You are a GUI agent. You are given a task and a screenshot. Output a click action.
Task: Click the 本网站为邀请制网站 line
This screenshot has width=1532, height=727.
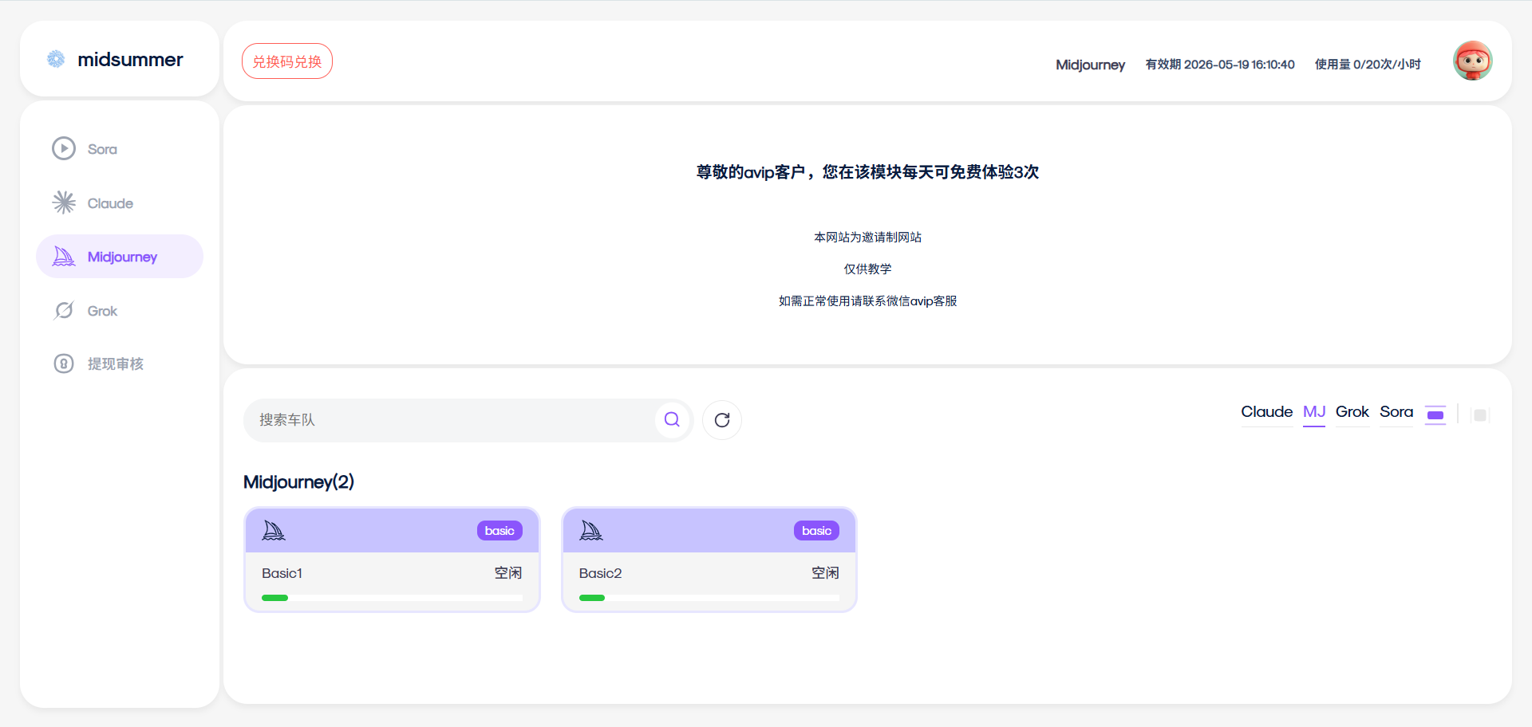click(x=867, y=238)
